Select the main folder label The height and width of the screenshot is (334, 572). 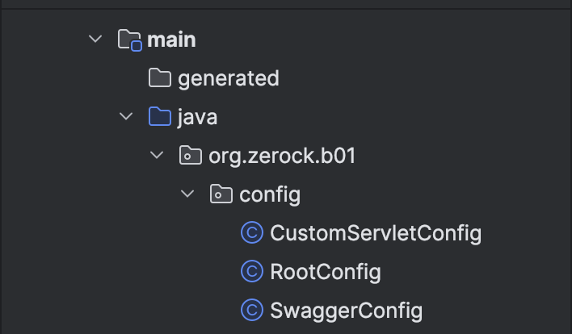171,40
